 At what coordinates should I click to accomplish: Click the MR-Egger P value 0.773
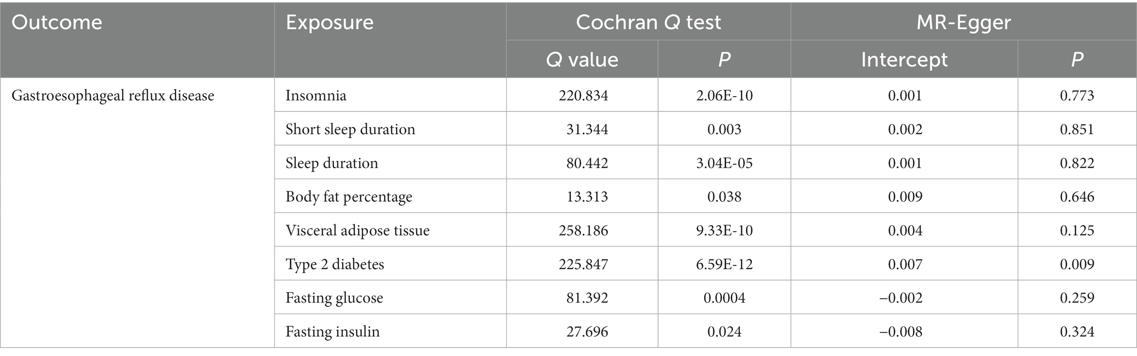pyautogui.click(x=1076, y=96)
